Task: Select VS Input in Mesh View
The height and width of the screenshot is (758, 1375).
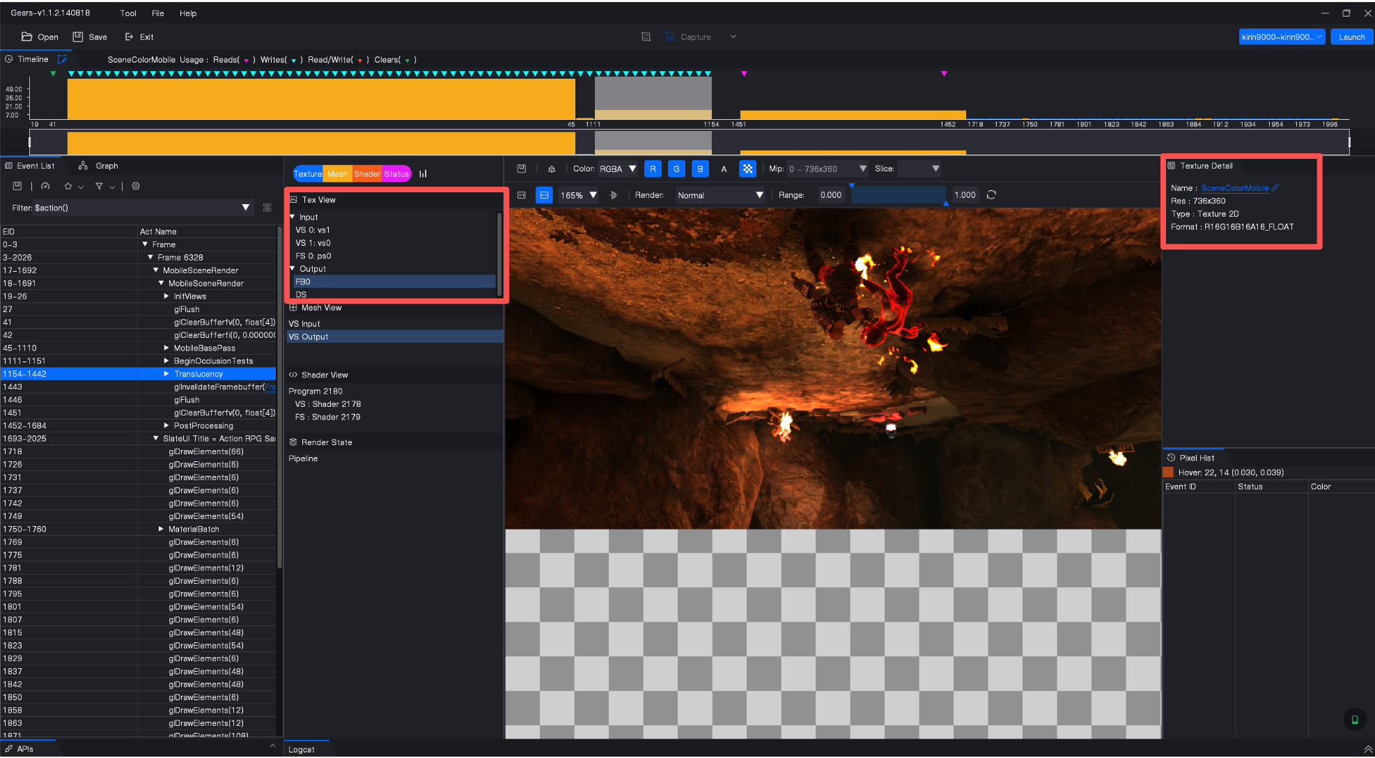Action: click(394, 324)
